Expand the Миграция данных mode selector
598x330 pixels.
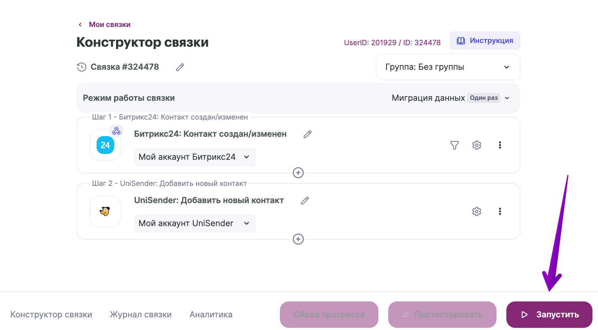451,98
